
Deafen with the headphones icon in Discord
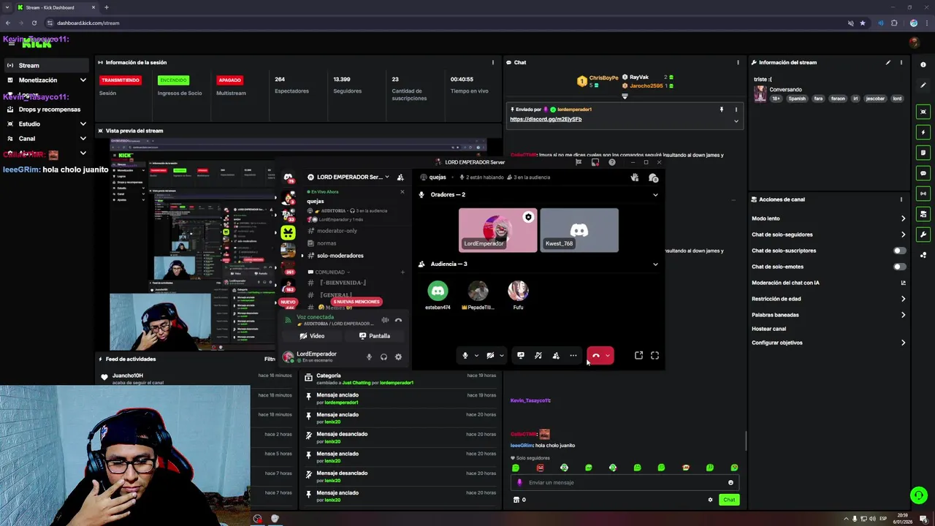point(383,357)
